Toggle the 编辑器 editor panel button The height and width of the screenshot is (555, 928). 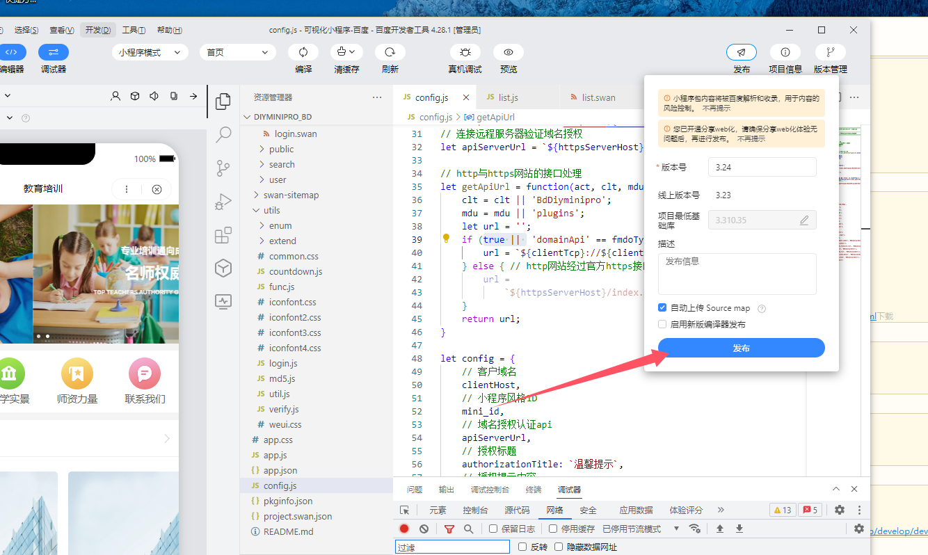(12, 52)
